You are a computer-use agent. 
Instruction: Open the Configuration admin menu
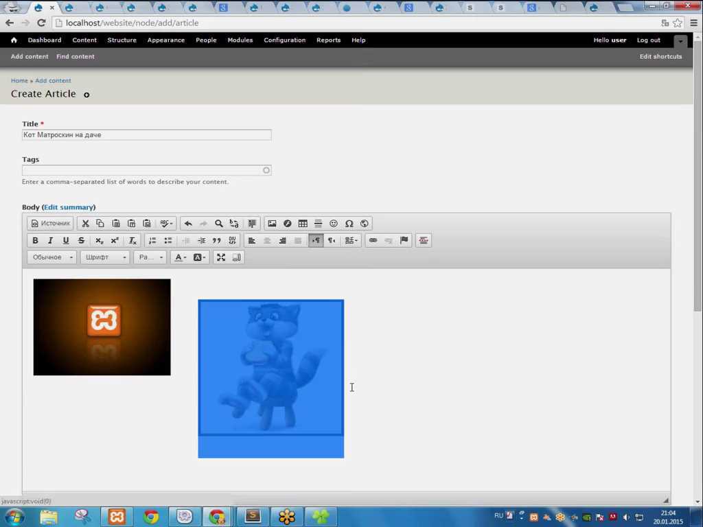tap(285, 40)
